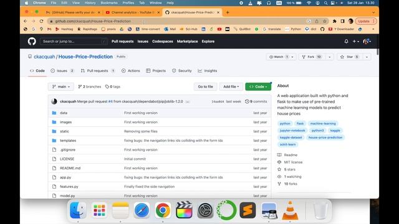Open the Actions tab
Viewport: 399px width, 224px height.
click(131, 71)
